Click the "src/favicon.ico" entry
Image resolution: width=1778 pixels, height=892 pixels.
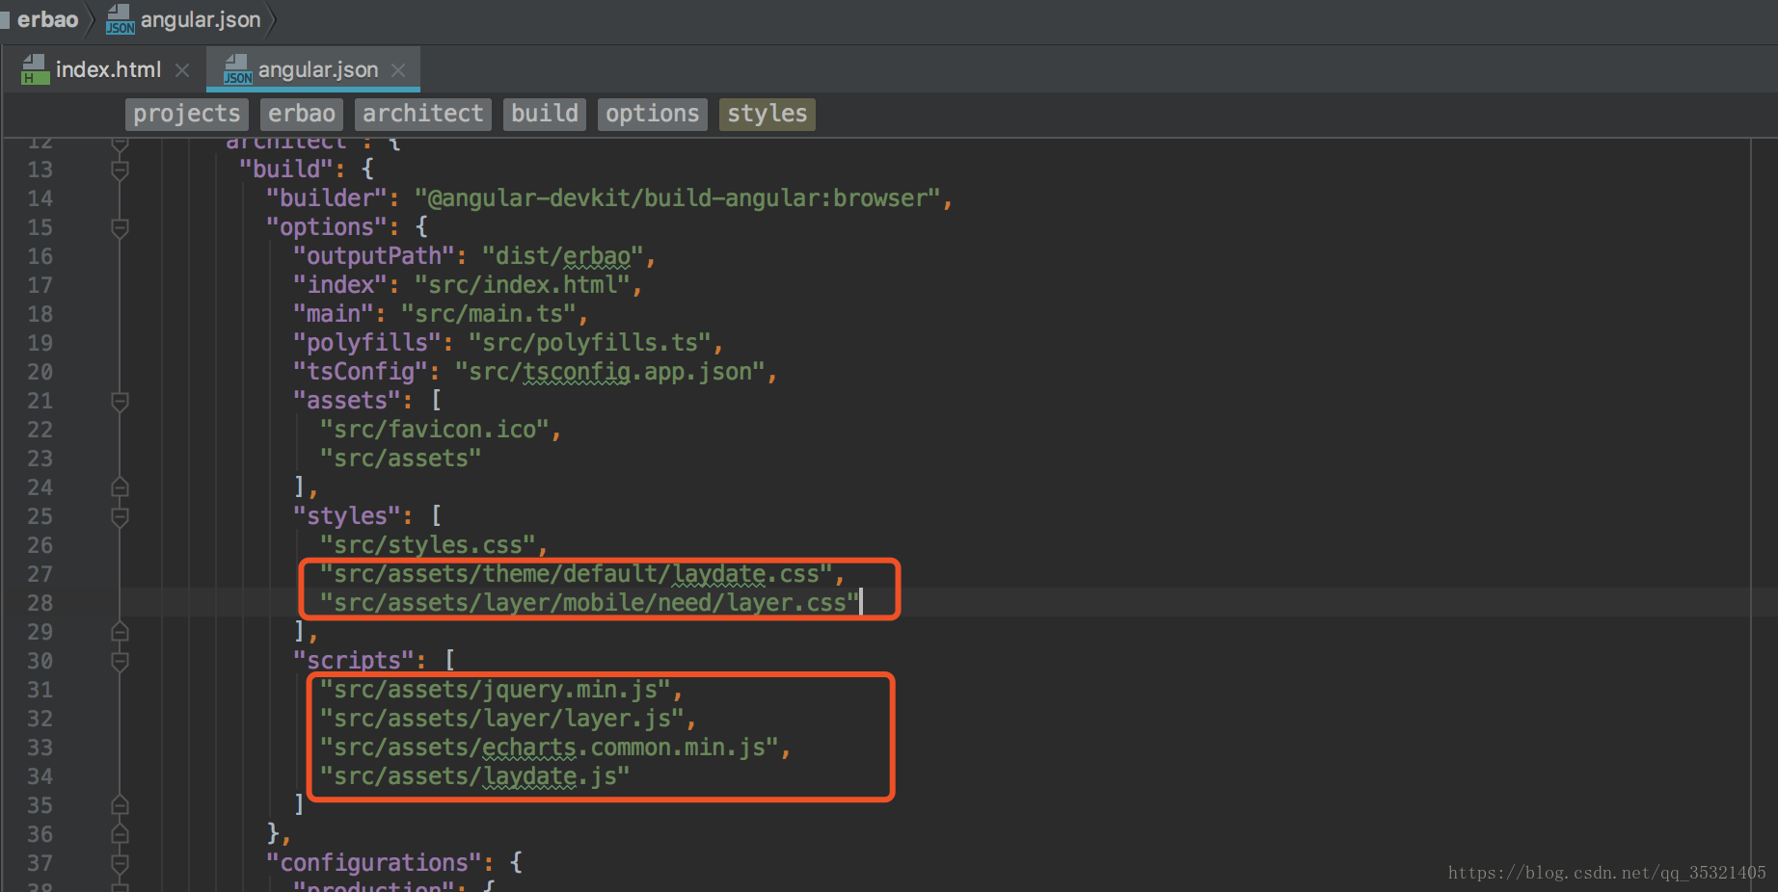434,430
